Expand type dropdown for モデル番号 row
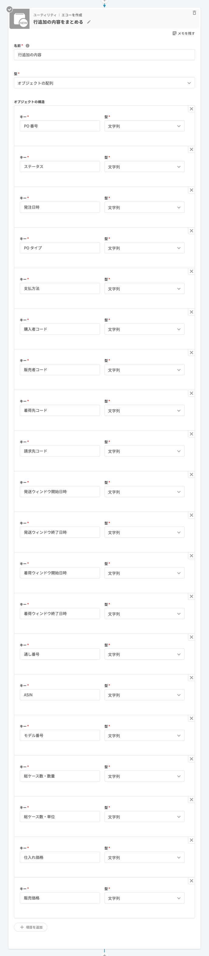The width and height of the screenshot is (209, 956). pyautogui.click(x=144, y=736)
